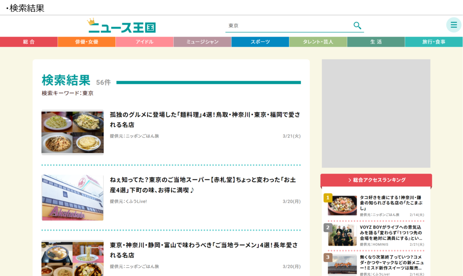Click the ramen bowls collage thumbnail
This screenshot has width=463, height=276.
tap(73, 258)
